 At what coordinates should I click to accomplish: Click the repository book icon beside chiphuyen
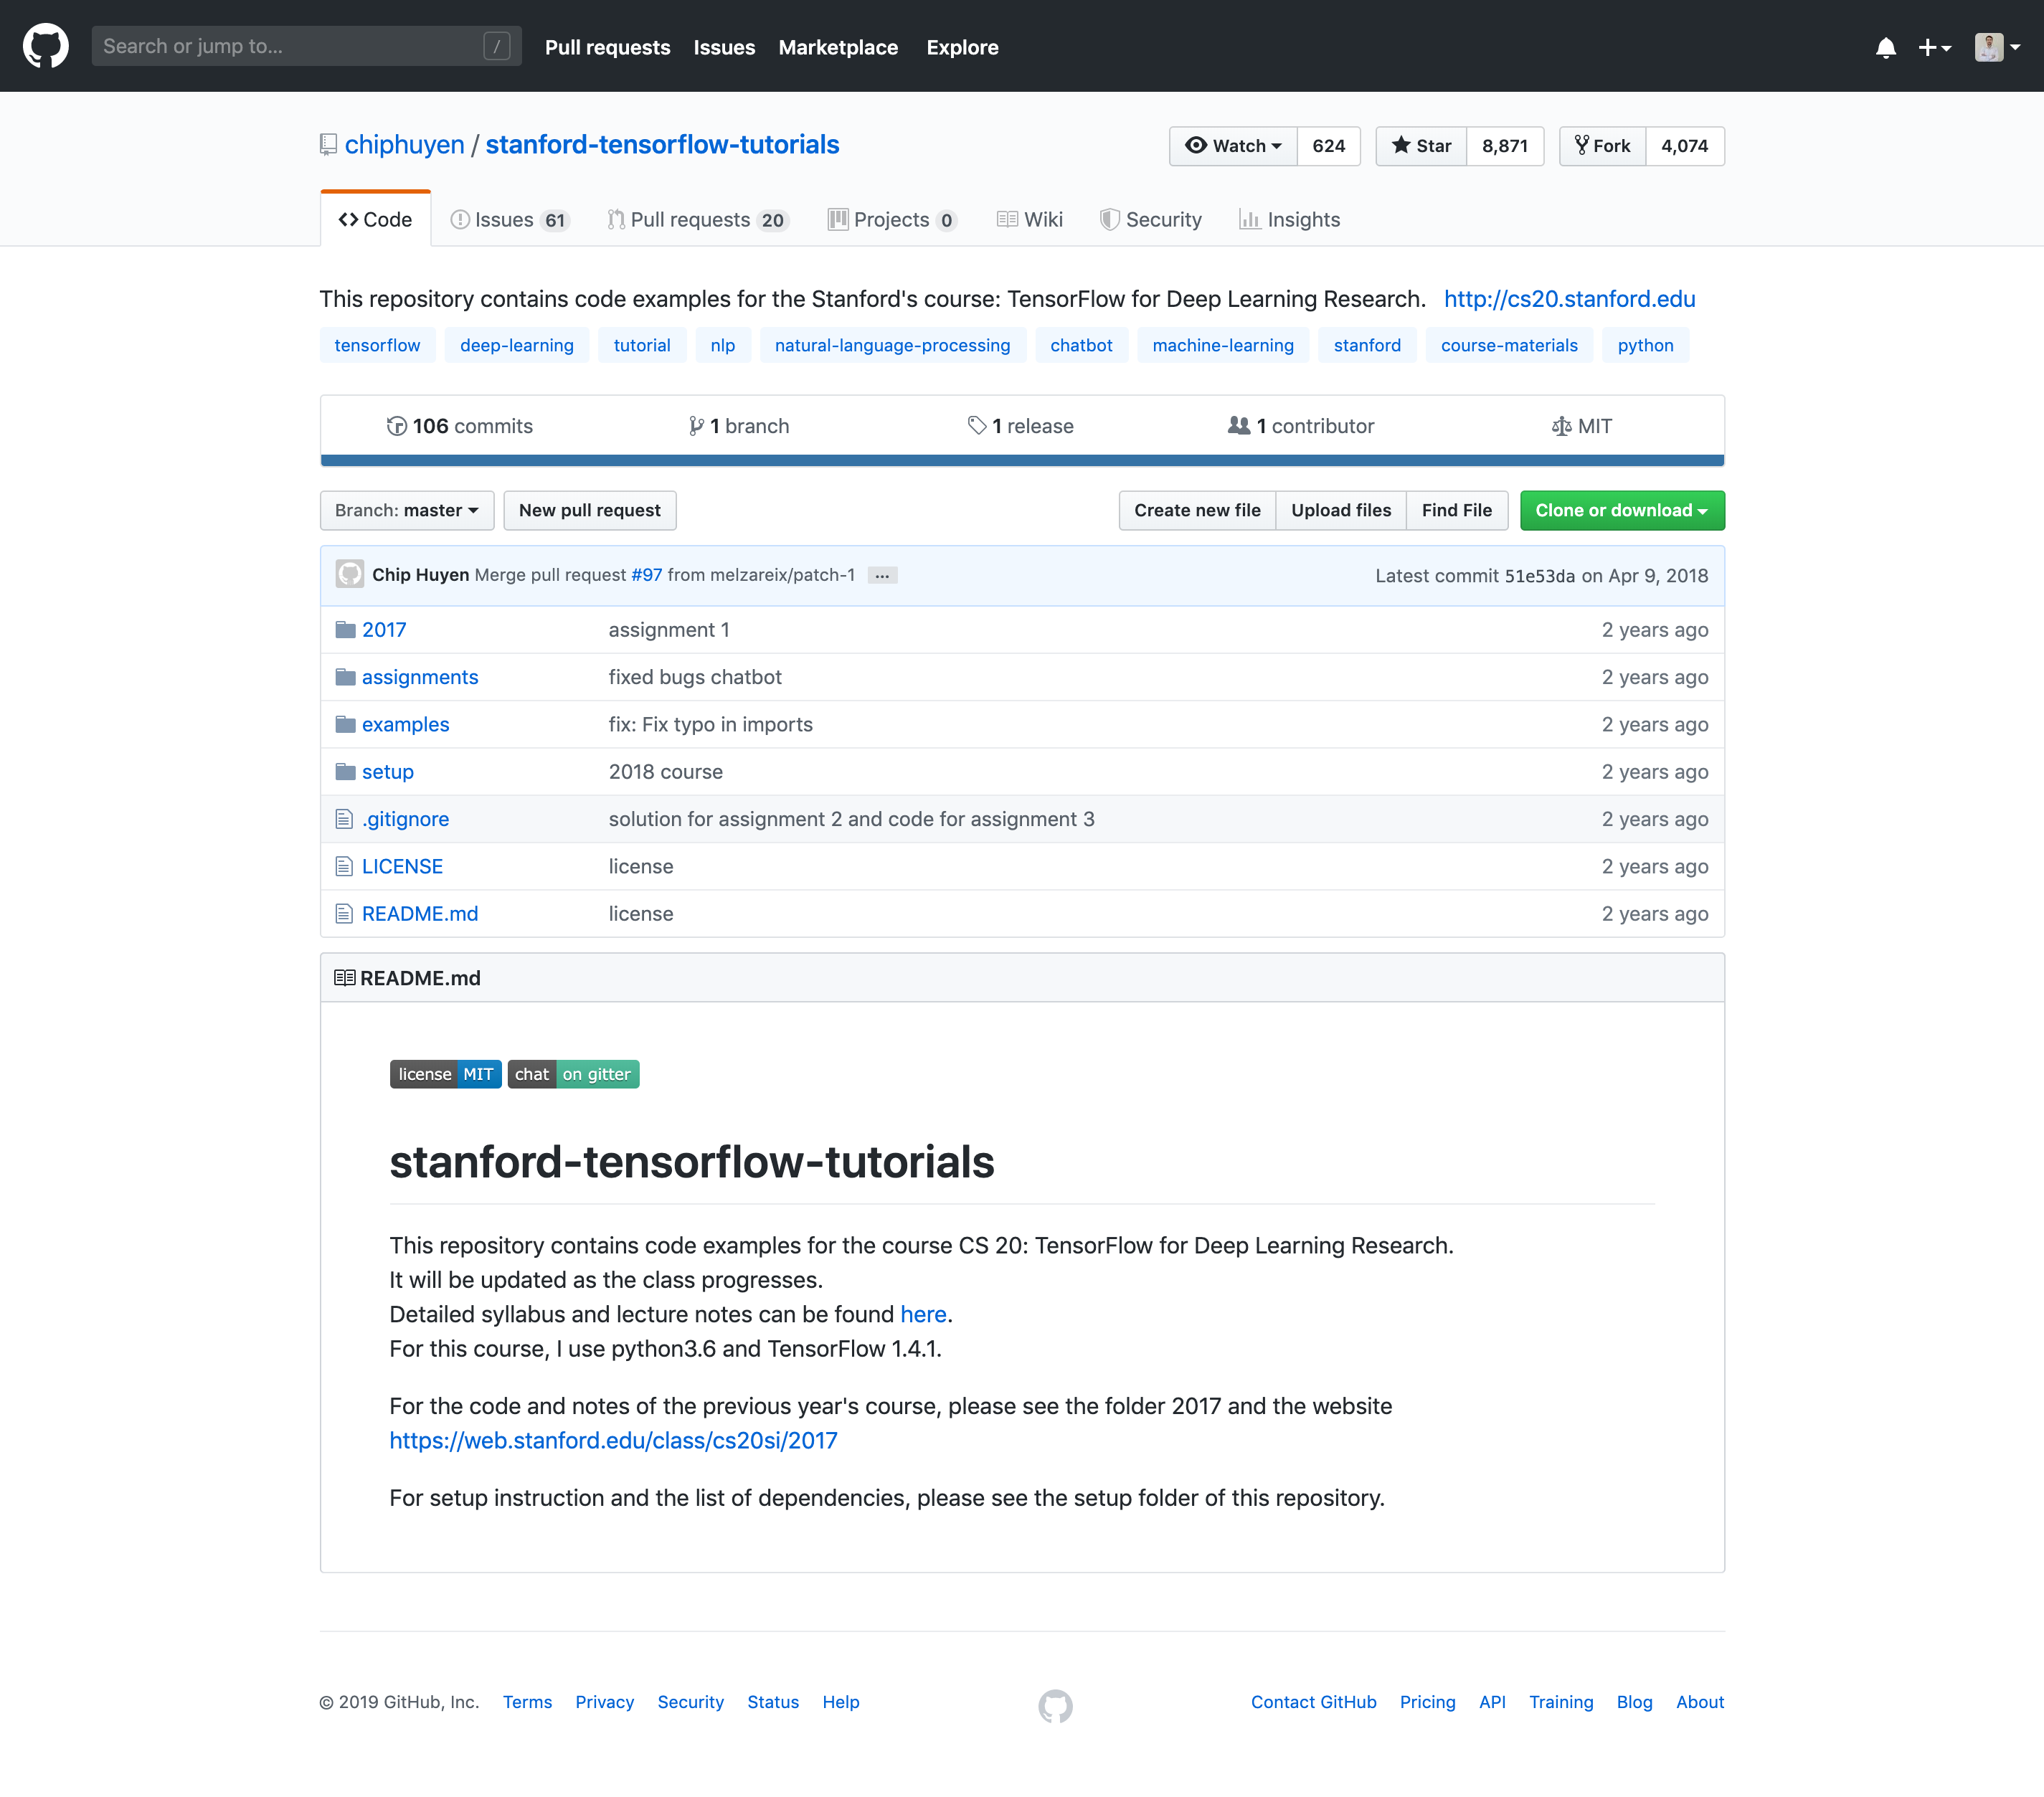pyautogui.click(x=328, y=145)
